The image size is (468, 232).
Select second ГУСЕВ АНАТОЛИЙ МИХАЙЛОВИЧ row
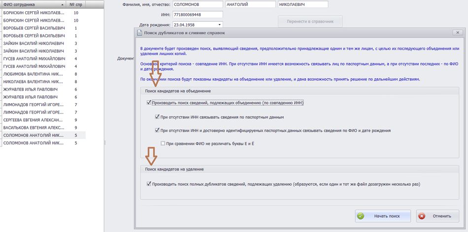[43, 66]
